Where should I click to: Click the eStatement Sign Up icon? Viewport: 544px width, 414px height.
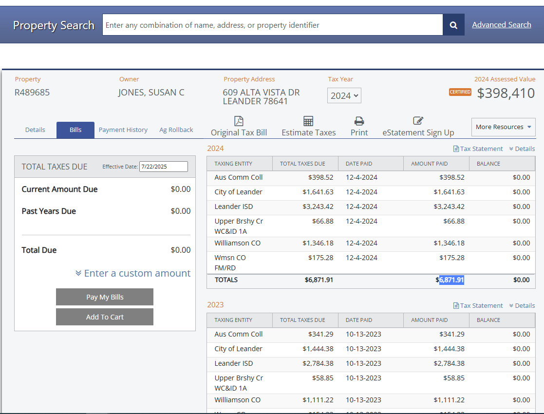[418, 121]
